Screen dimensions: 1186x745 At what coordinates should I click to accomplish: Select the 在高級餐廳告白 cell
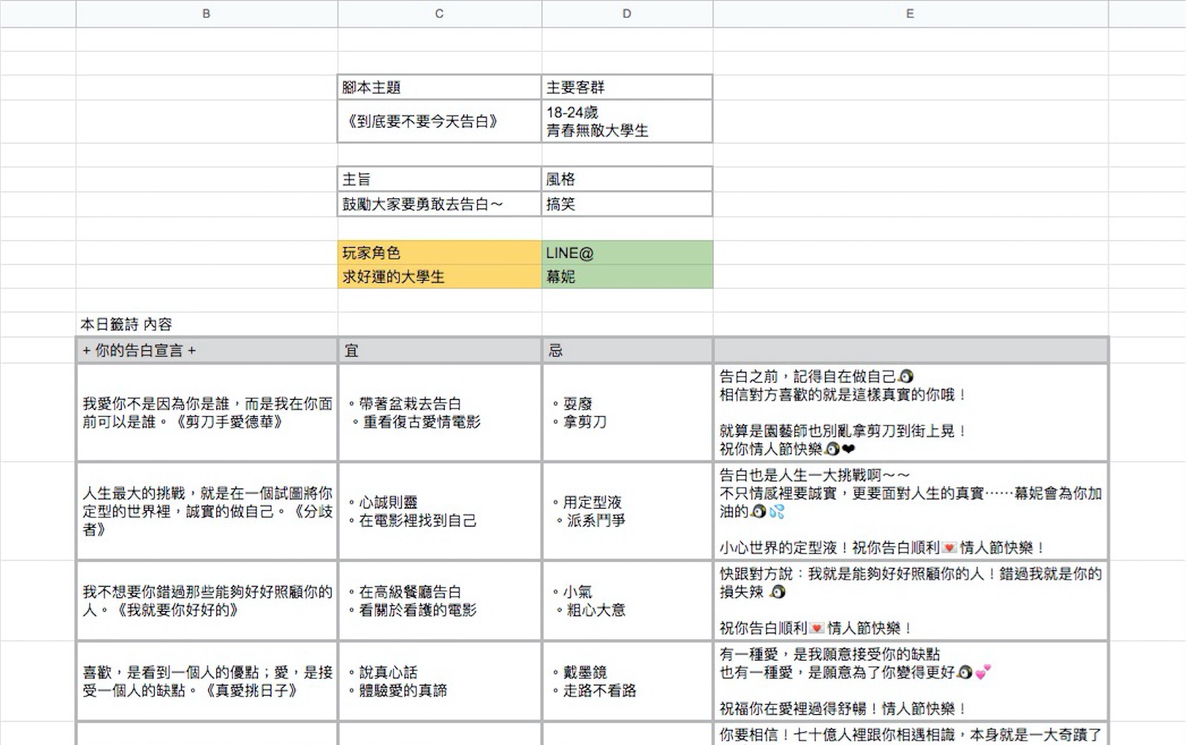click(x=439, y=600)
